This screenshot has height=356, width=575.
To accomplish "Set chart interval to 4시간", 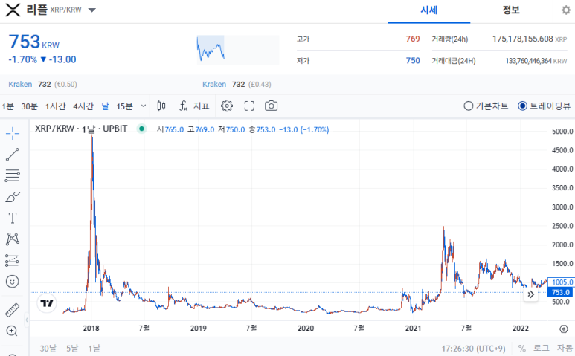I will [x=83, y=106].
